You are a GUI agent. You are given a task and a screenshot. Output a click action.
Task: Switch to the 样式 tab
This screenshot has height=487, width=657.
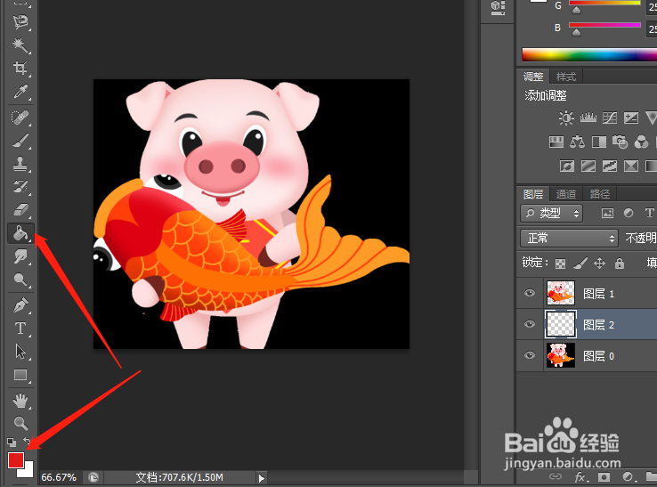(566, 77)
